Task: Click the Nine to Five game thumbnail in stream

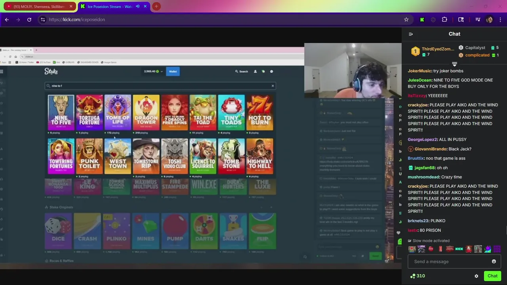Action: [61, 112]
